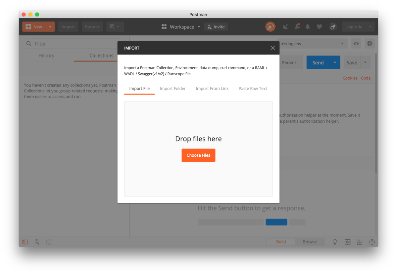Click the Import toolbar button

[68, 27]
